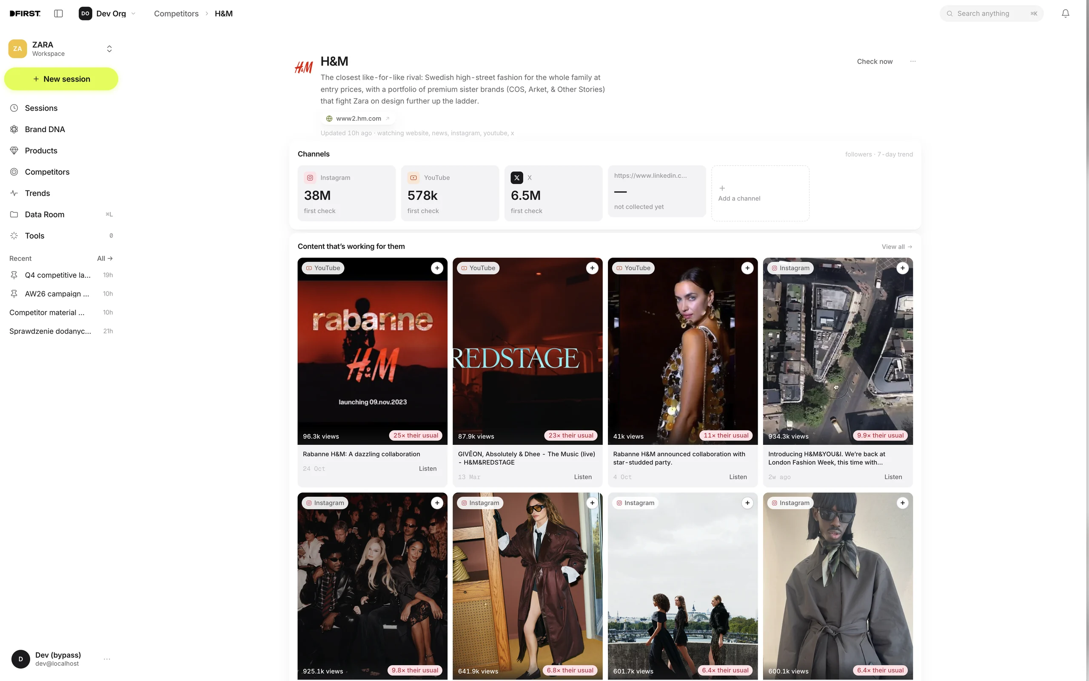Image resolution: width=1089 pixels, height=681 pixels.
Task: Click View all content link
Action: (897, 246)
